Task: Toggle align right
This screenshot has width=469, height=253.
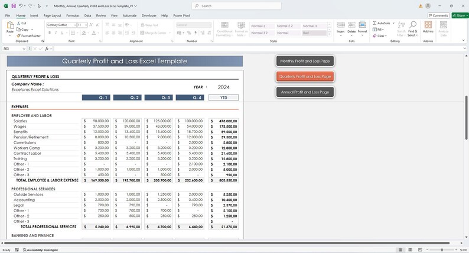Action: (x=120, y=33)
